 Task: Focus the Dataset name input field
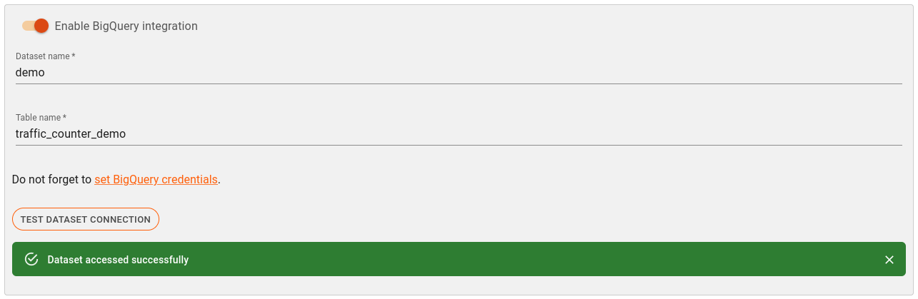457,73
